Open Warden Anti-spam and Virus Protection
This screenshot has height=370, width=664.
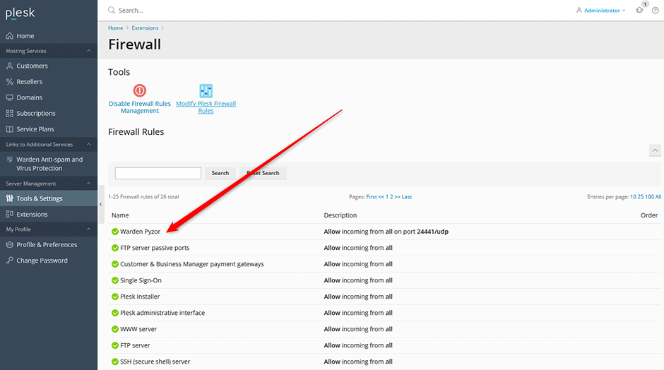49,164
